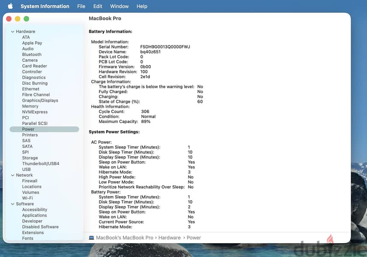The width and height of the screenshot is (367, 257).
Task: Select Storage in the sidebar
Action: [x=30, y=158]
